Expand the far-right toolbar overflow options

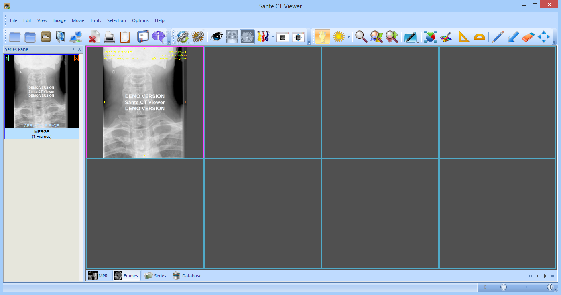[555, 43]
